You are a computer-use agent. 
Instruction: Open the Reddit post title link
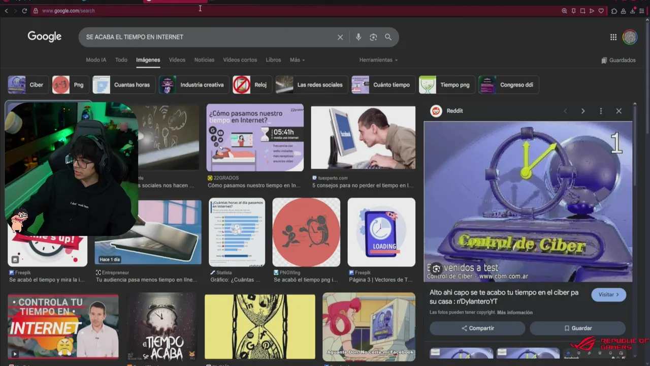[504, 297]
